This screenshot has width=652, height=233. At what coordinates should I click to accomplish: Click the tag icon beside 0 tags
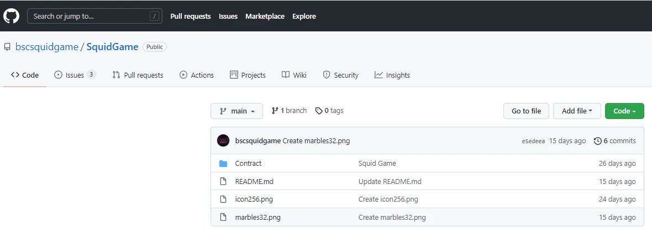(x=319, y=111)
